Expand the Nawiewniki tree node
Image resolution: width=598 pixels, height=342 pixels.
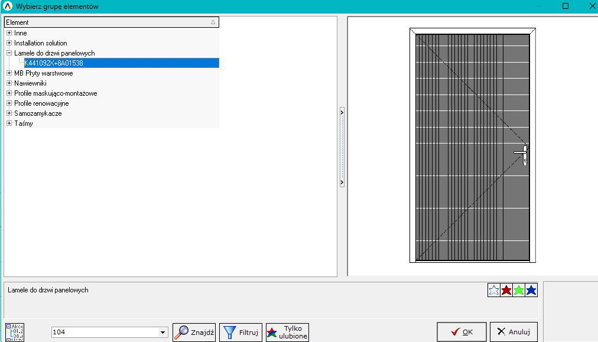9,83
